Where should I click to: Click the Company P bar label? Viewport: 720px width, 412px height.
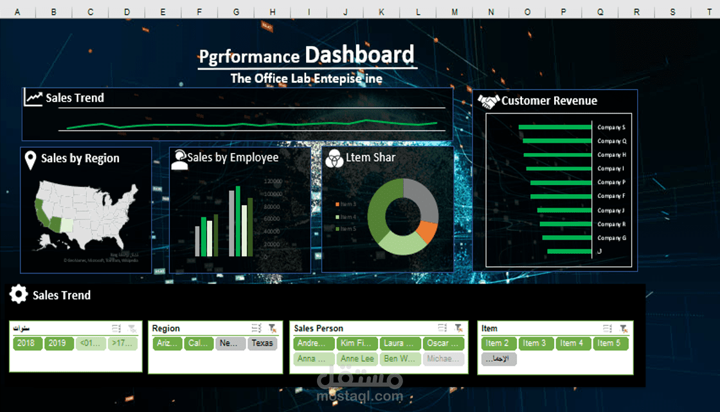pos(611,183)
